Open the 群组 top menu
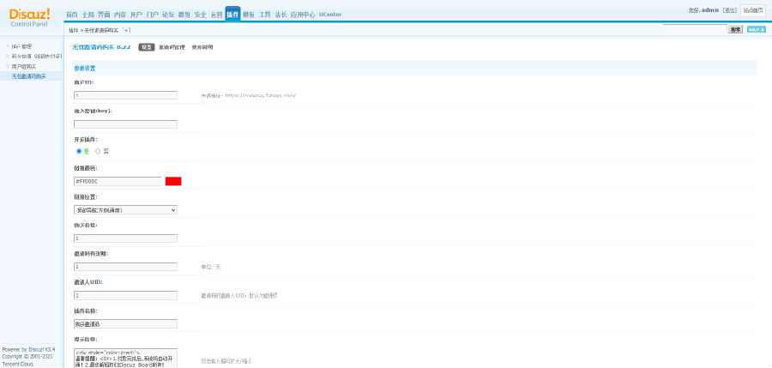Image resolution: width=772 pixels, height=368 pixels. (x=184, y=15)
